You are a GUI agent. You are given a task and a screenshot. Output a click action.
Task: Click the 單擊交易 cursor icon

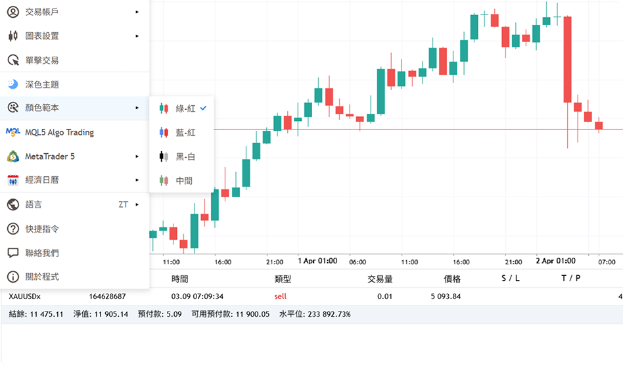tap(12, 60)
